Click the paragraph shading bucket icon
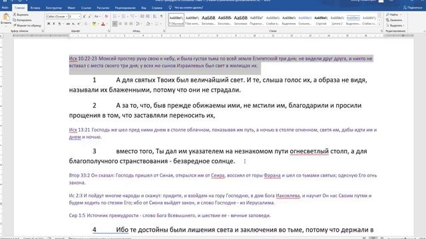This screenshot has height=239, width=426. (x=148, y=24)
